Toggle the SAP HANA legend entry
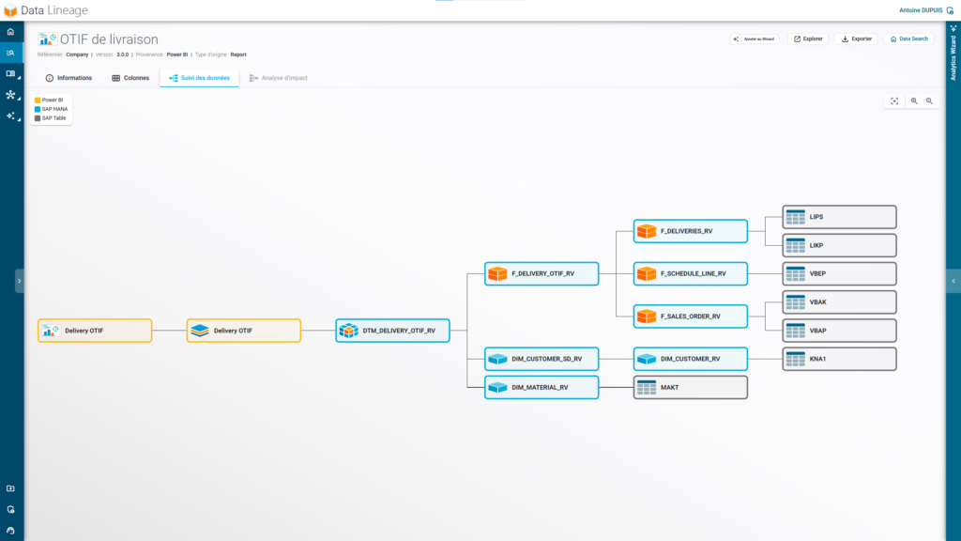 [54, 109]
